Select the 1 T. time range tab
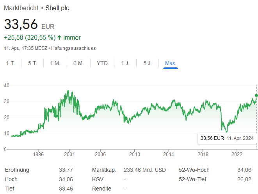This screenshot has height=194, width=258. point(10,63)
